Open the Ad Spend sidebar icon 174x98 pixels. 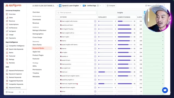point(7,31)
